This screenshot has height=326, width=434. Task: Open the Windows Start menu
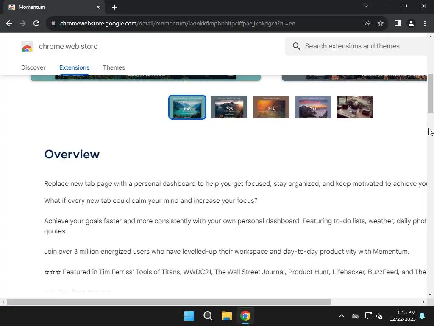click(x=189, y=316)
